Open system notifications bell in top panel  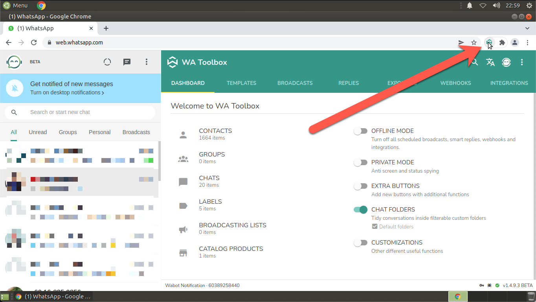click(x=470, y=6)
